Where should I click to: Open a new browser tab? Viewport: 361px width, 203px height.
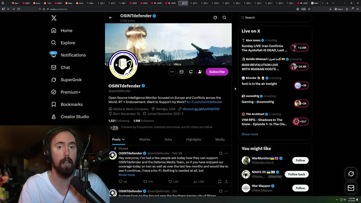tap(327, 3)
